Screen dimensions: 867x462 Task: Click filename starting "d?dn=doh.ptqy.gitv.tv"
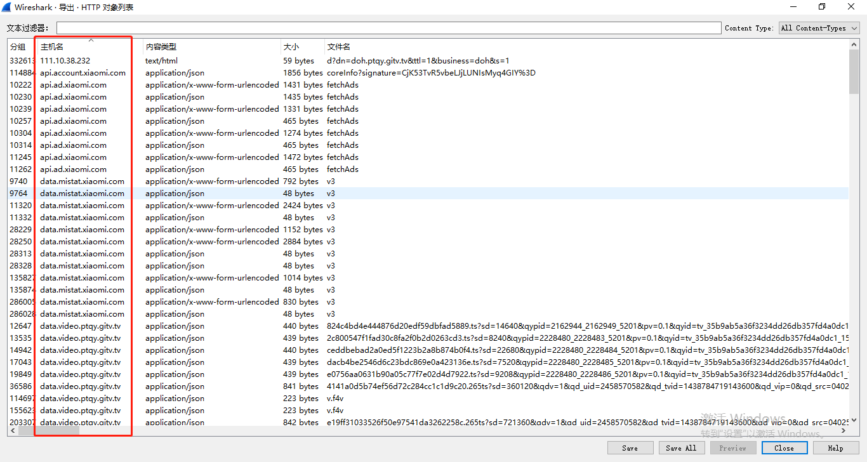coord(418,61)
